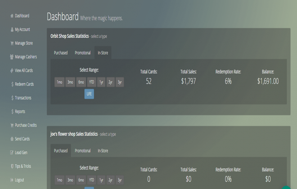
Task: Click the Redemption Rate value 6%
Action: click(228, 81)
